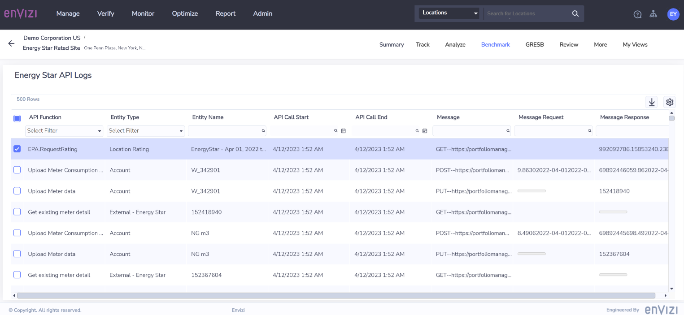The width and height of the screenshot is (684, 315).
Task: Download the API logs grid data
Action: tap(652, 102)
